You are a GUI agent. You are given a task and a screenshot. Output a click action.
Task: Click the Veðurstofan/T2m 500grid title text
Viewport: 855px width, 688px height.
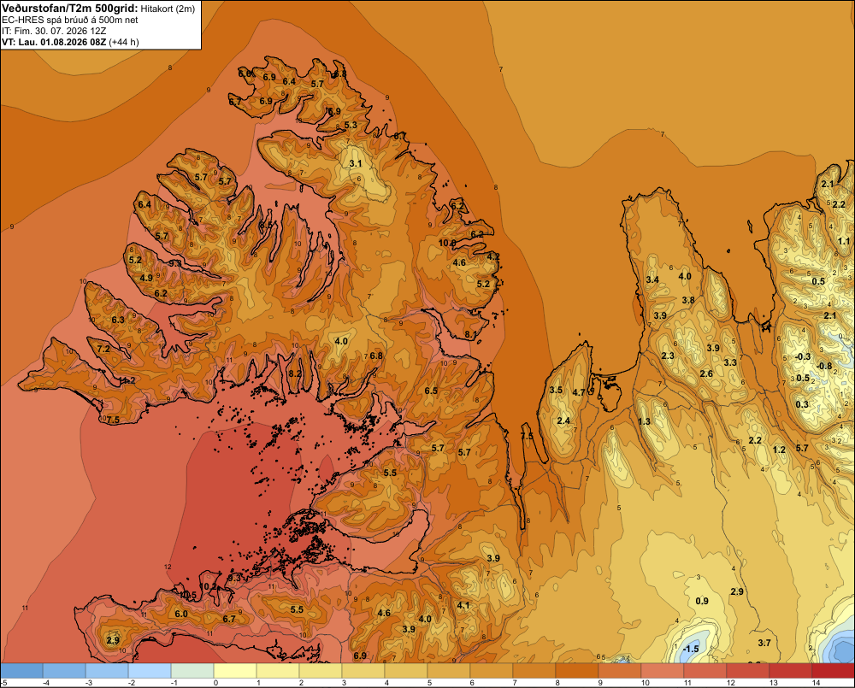(x=70, y=9)
